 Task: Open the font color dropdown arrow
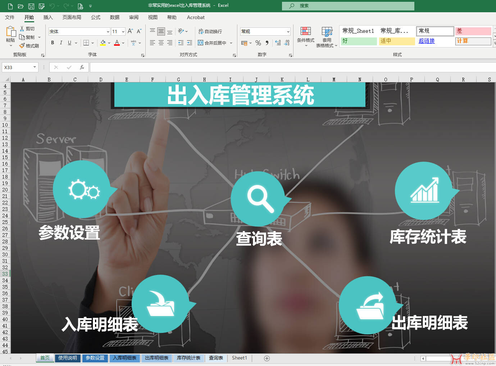point(123,43)
